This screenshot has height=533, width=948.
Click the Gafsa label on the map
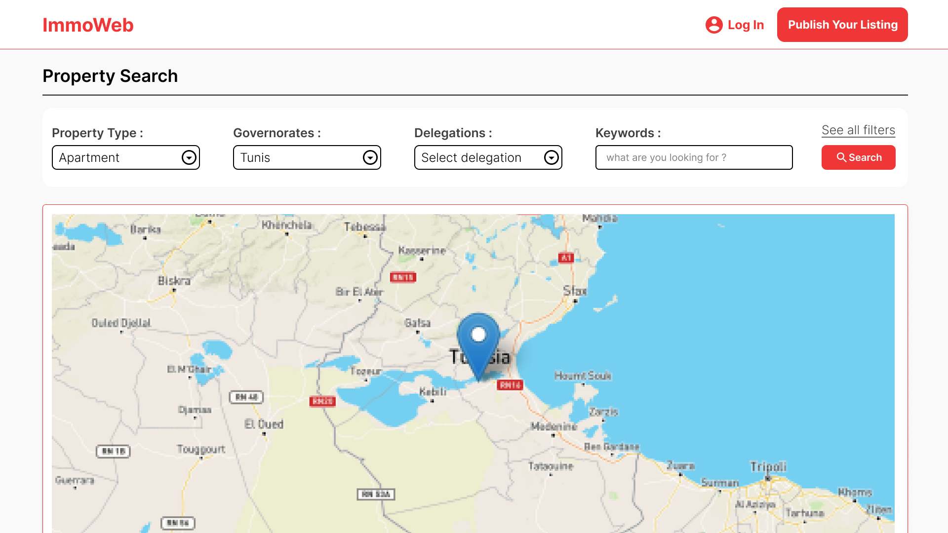418,323
